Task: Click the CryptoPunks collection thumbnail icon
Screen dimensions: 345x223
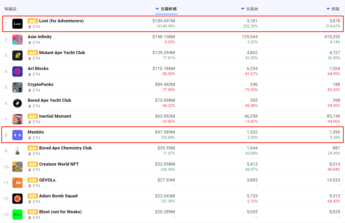Action: click(17, 87)
